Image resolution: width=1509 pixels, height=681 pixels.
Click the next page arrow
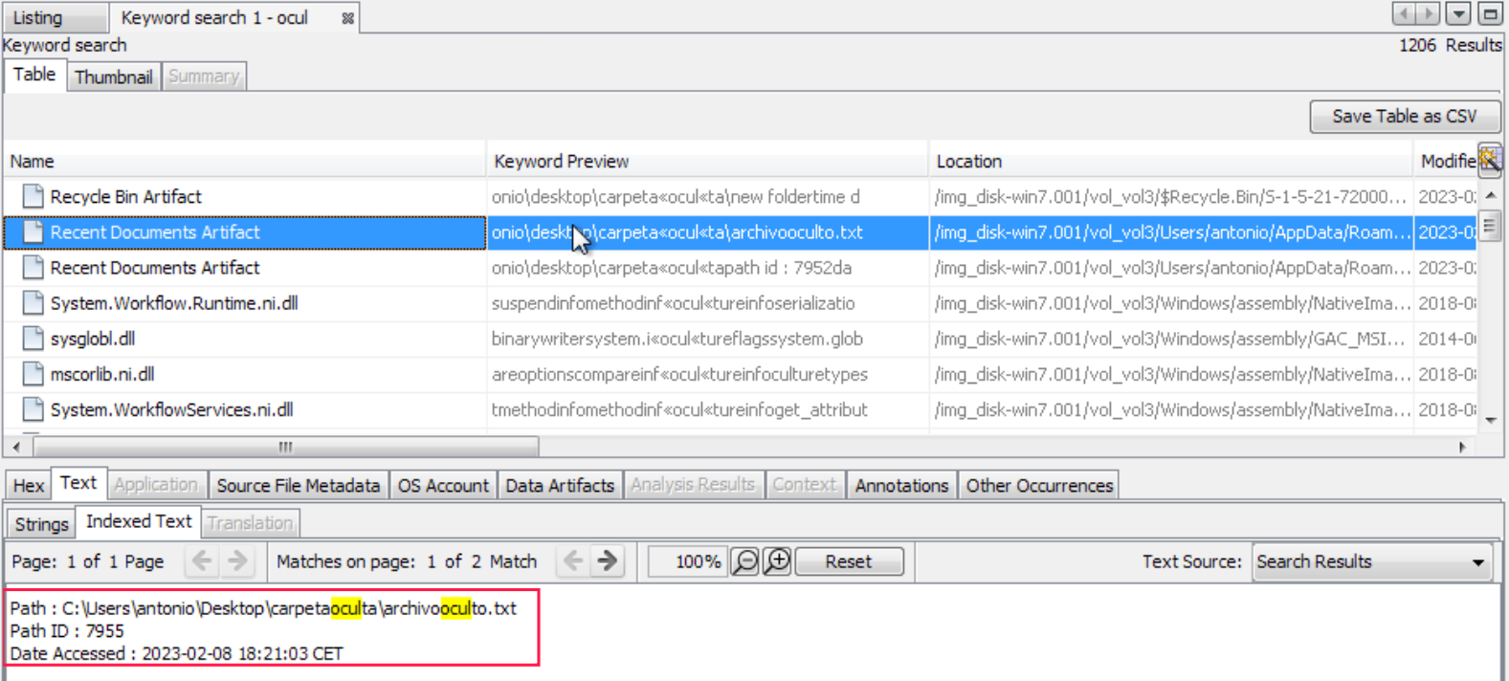point(237,561)
